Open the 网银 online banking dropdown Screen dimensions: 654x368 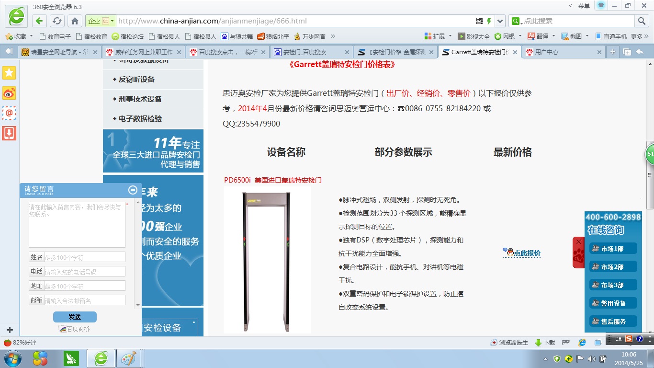click(508, 36)
